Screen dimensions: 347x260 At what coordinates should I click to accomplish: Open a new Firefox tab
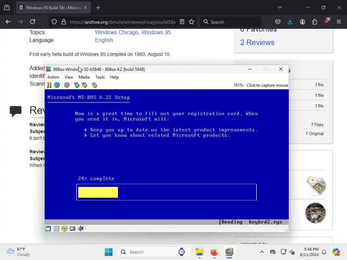tap(98, 8)
